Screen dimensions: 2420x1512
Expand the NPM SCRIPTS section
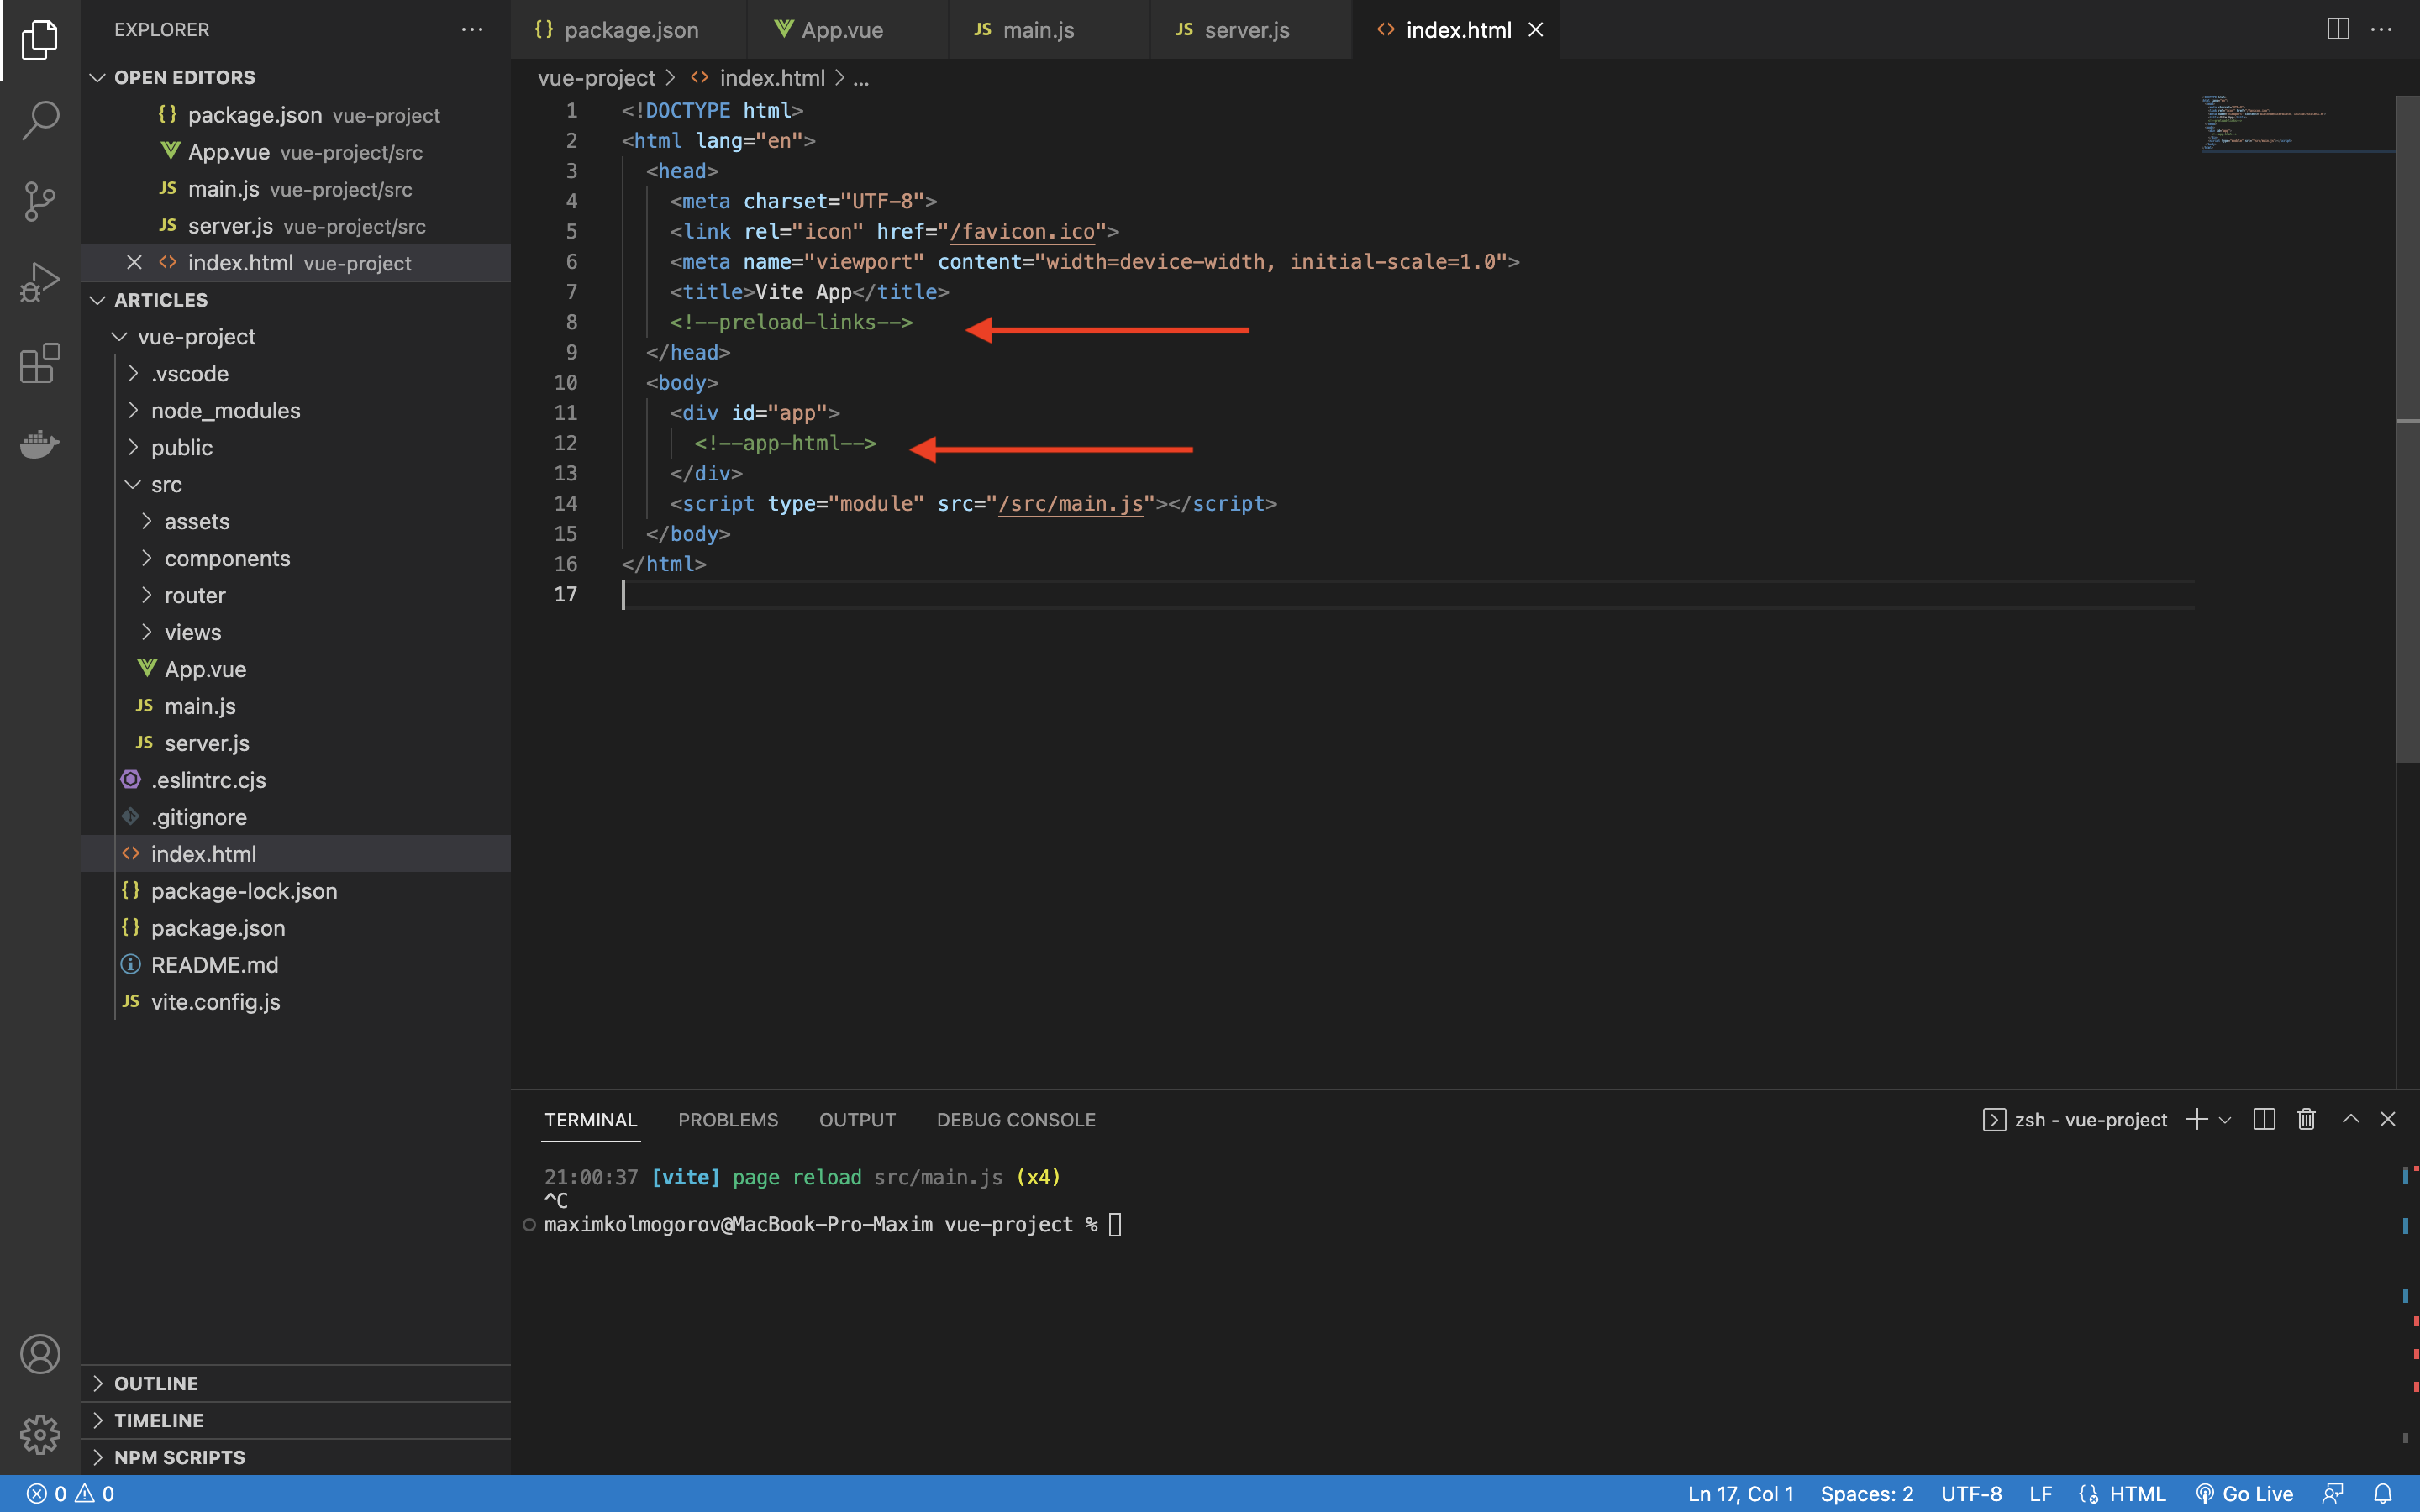(295, 1458)
